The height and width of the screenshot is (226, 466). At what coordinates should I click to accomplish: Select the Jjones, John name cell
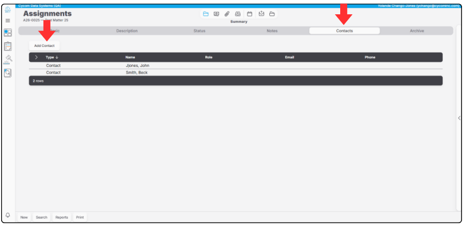138,65
